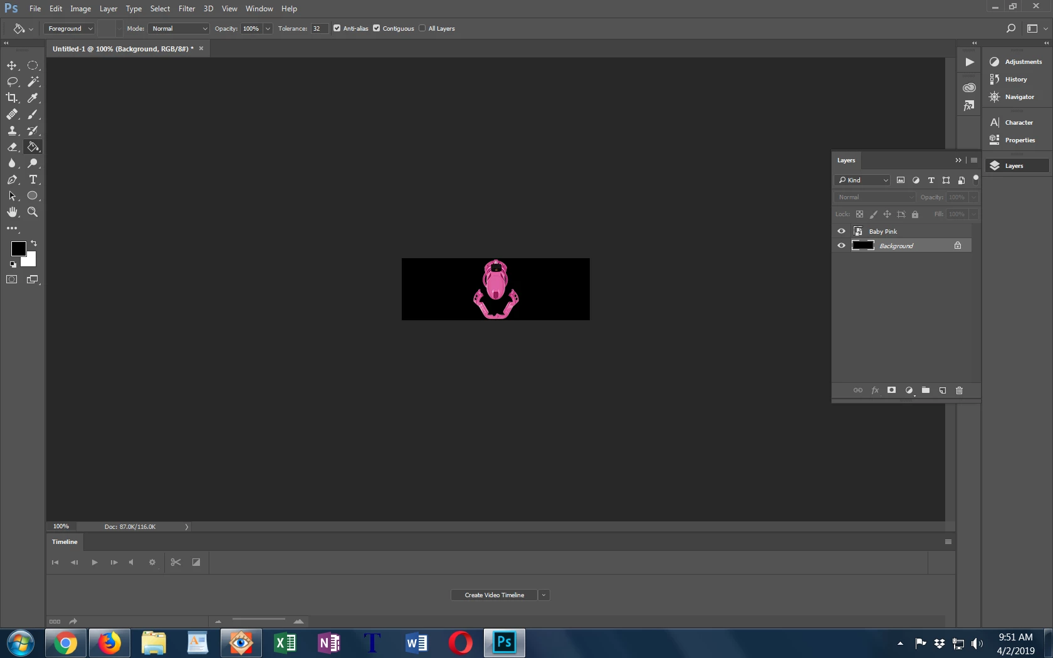Image resolution: width=1053 pixels, height=658 pixels.
Task: Add a layer mask
Action: pos(891,390)
